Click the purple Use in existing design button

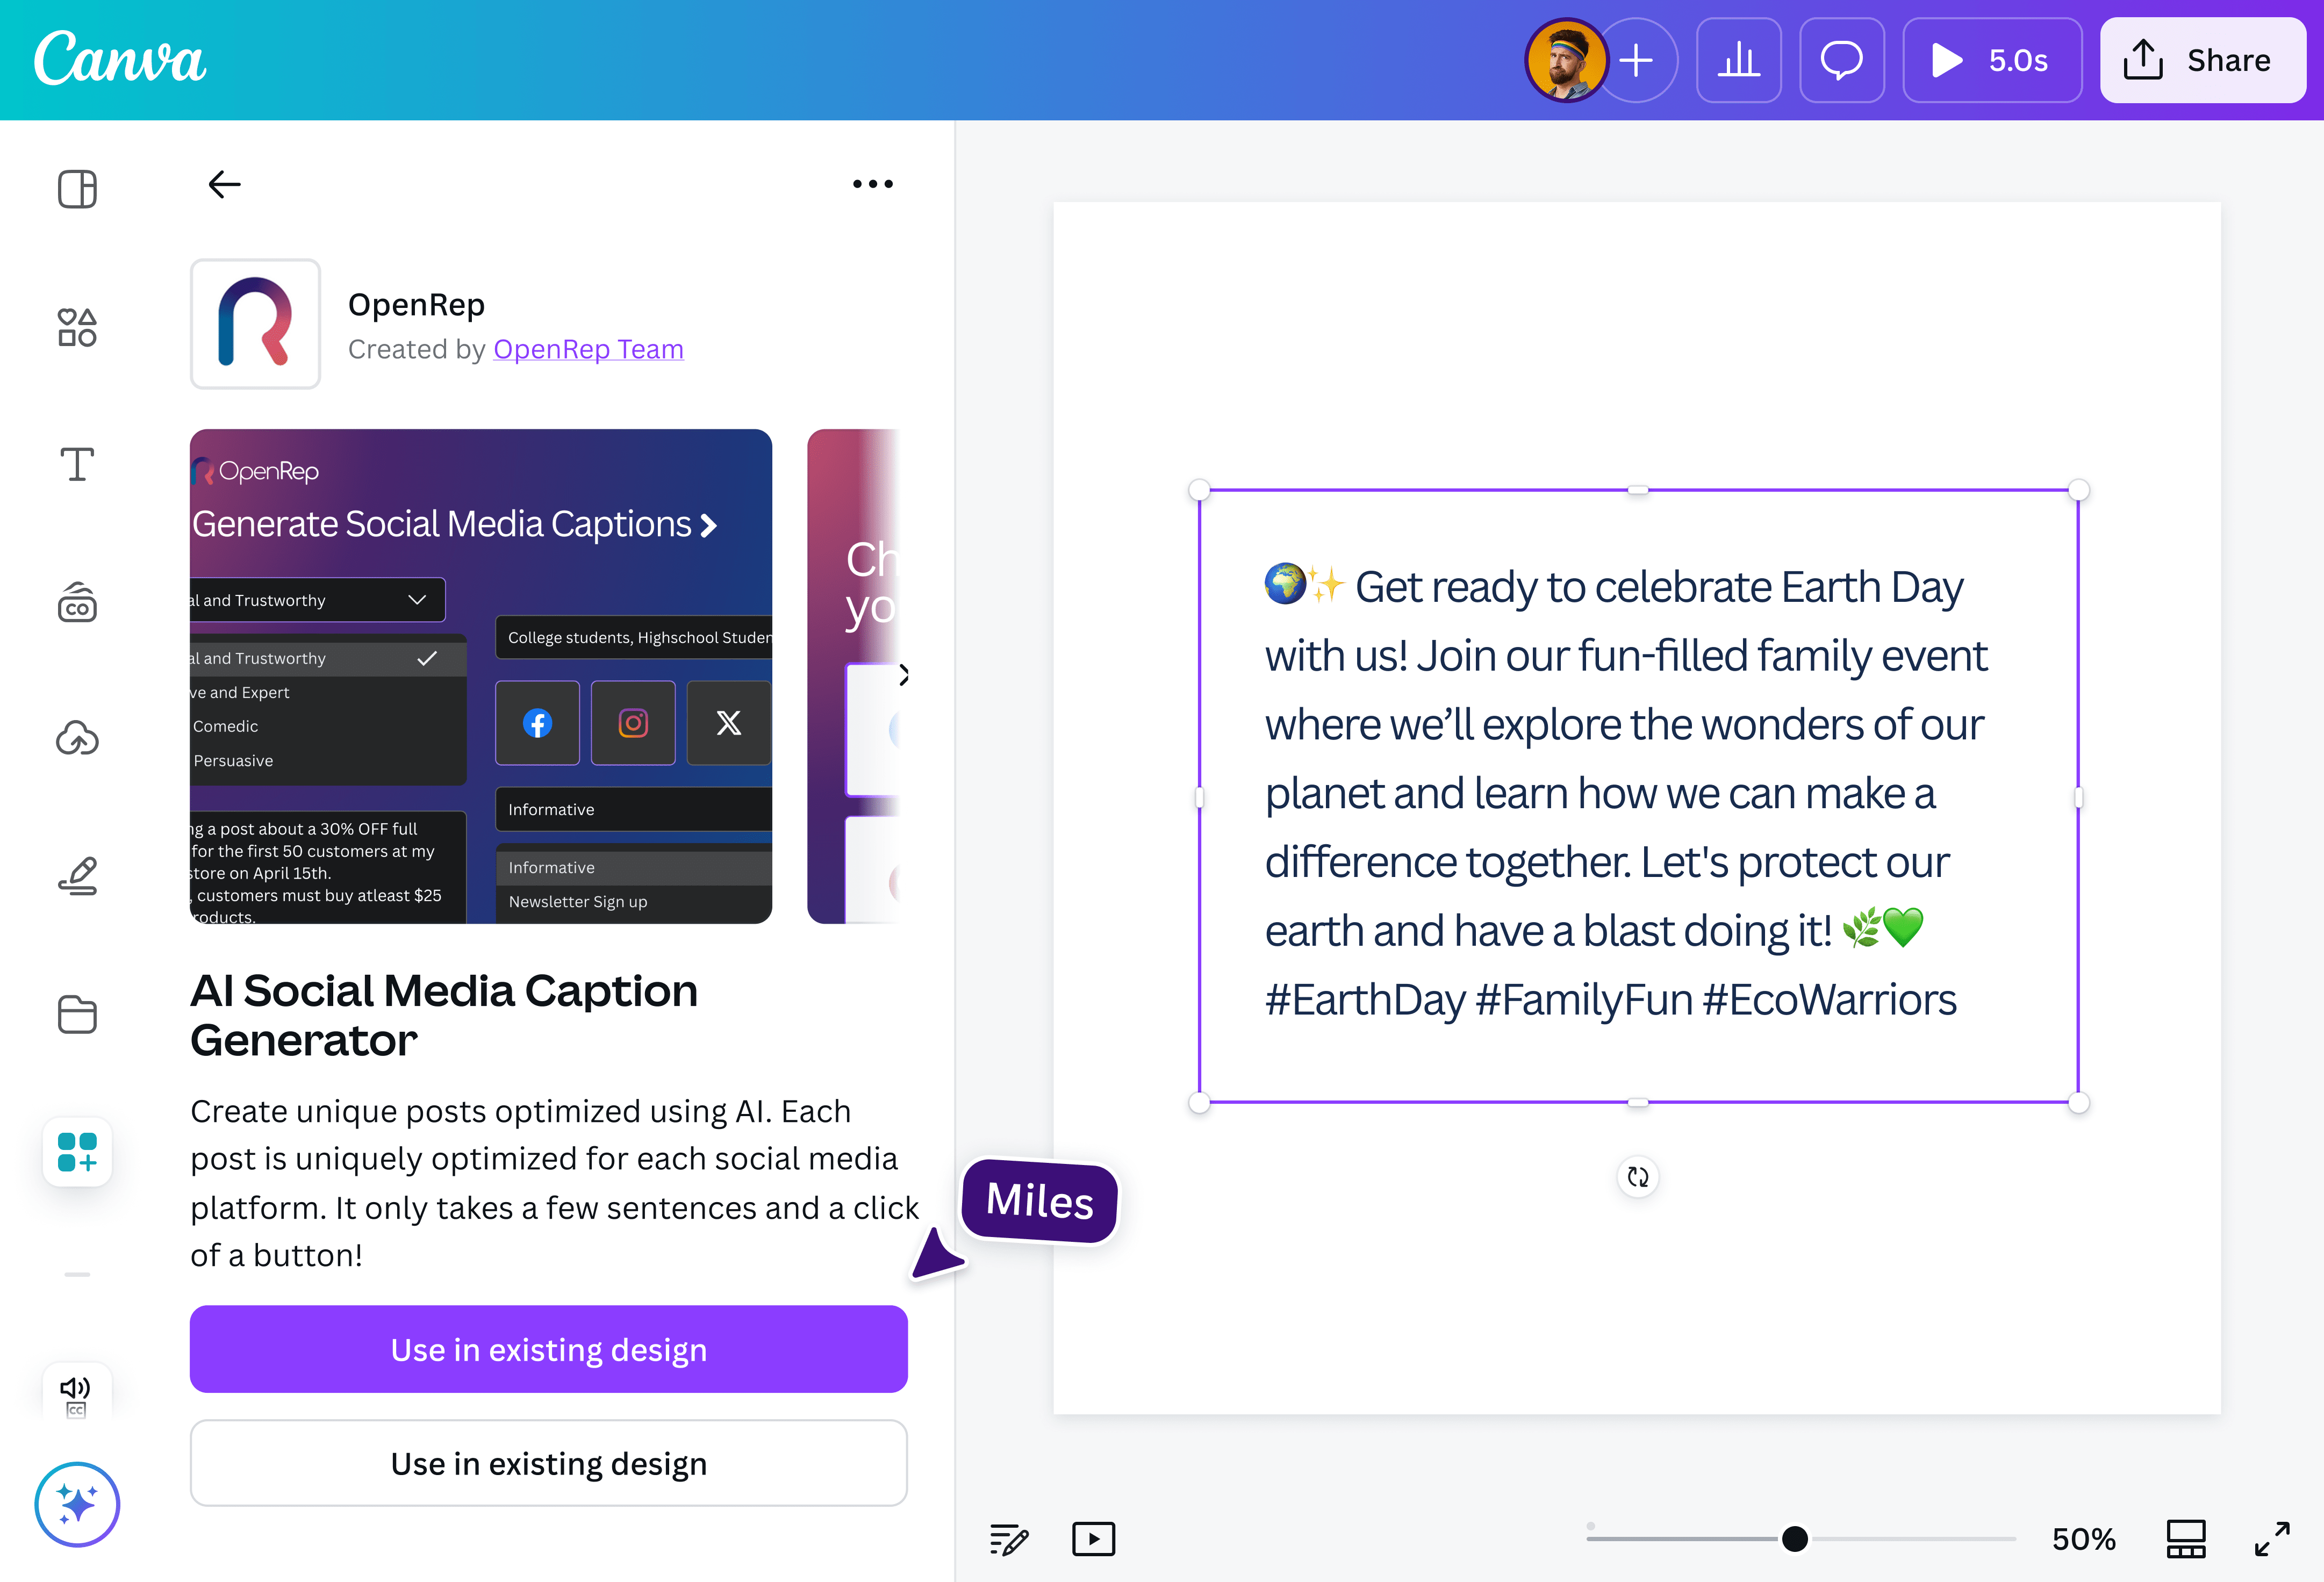coord(548,1349)
